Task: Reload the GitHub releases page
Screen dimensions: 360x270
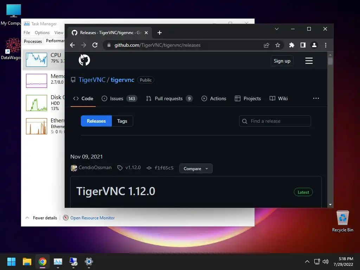Action: pos(95,45)
